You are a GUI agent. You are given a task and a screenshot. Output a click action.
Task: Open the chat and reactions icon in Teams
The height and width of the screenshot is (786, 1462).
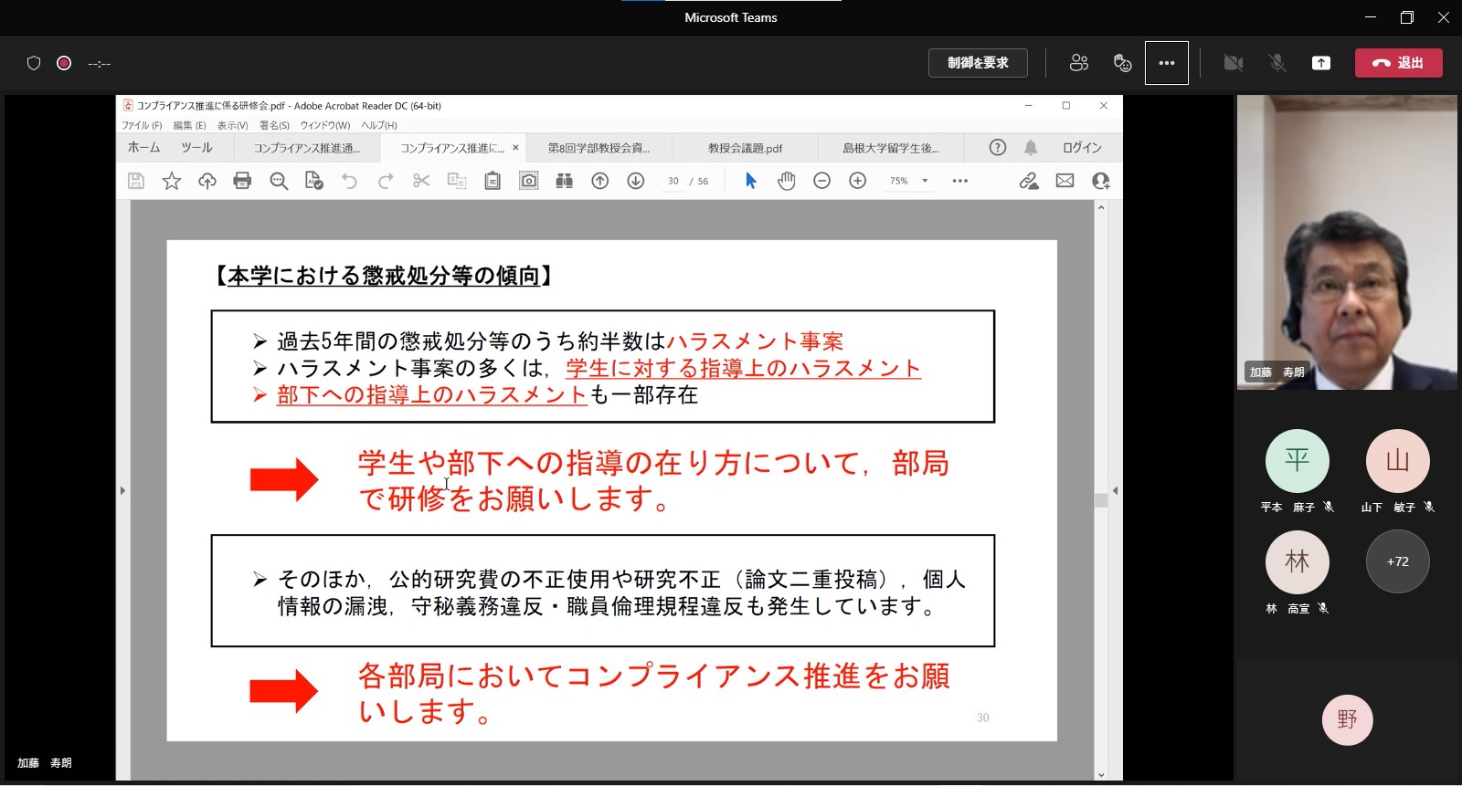point(1122,63)
